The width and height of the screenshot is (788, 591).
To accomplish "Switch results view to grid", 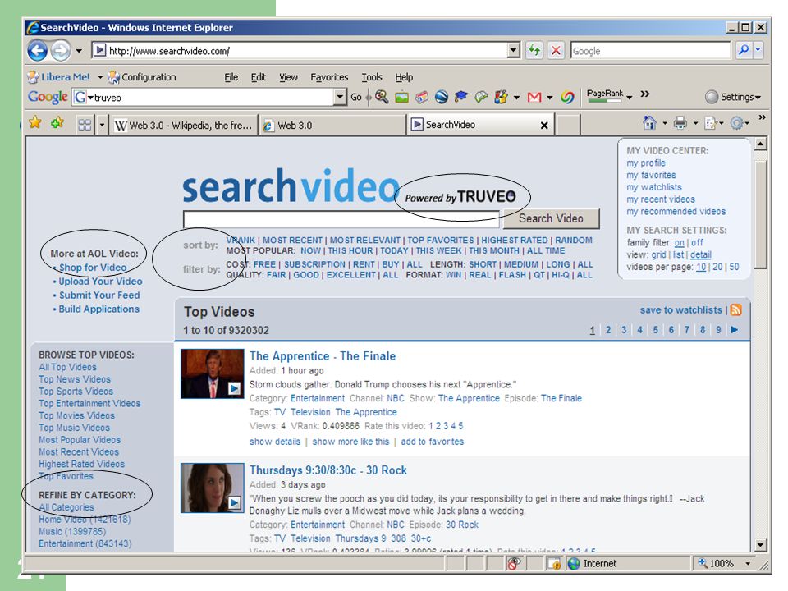I will click(x=658, y=254).
